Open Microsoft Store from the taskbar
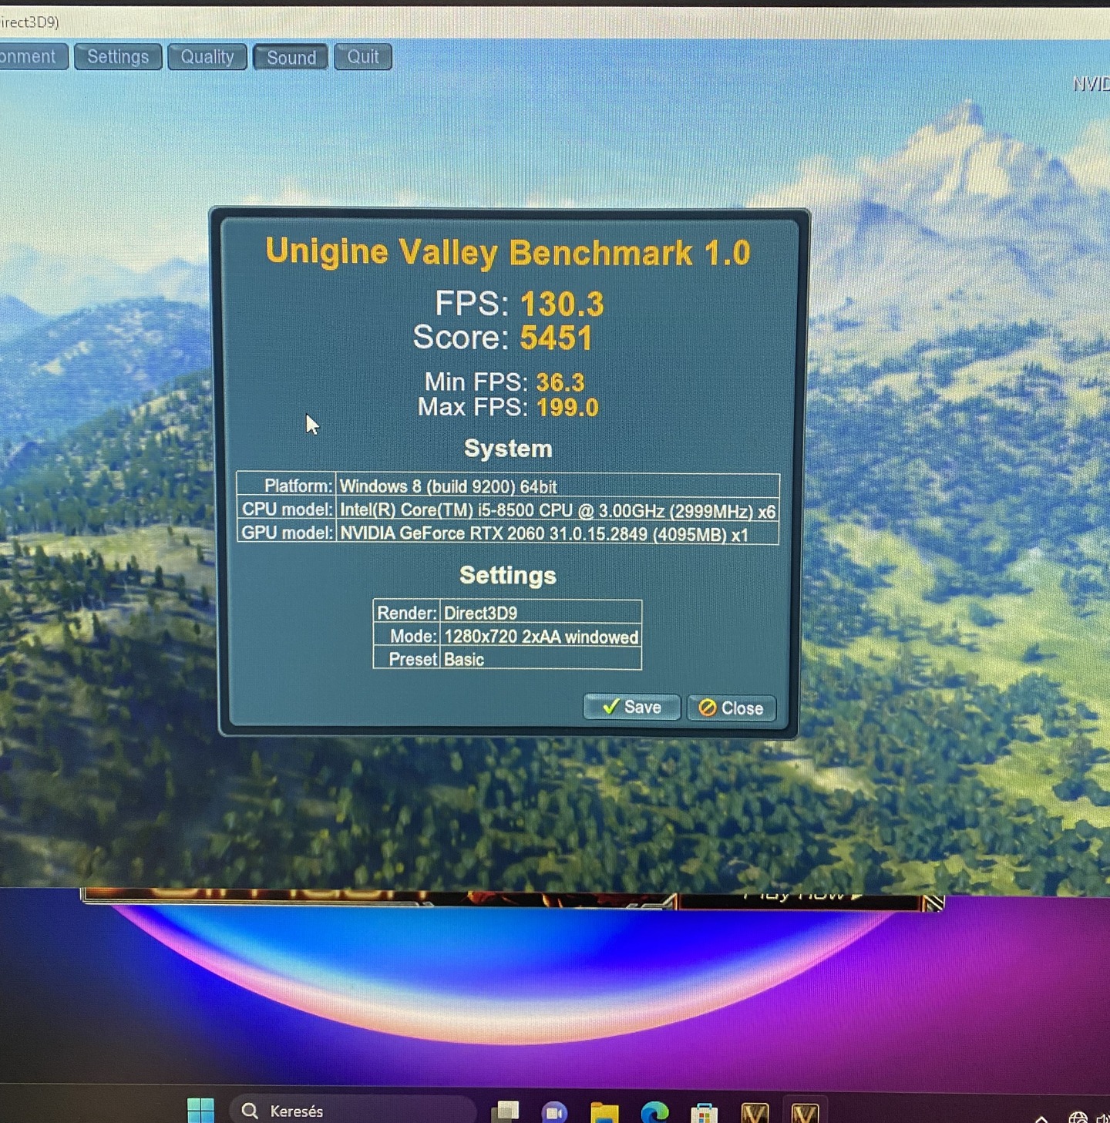This screenshot has height=1123, width=1110. pyautogui.click(x=704, y=1113)
